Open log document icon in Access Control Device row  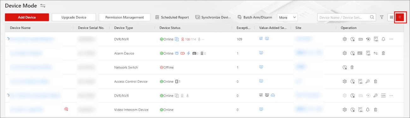pos(360,82)
